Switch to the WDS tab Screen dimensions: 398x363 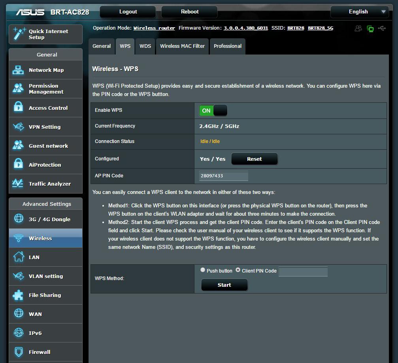click(x=145, y=46)
